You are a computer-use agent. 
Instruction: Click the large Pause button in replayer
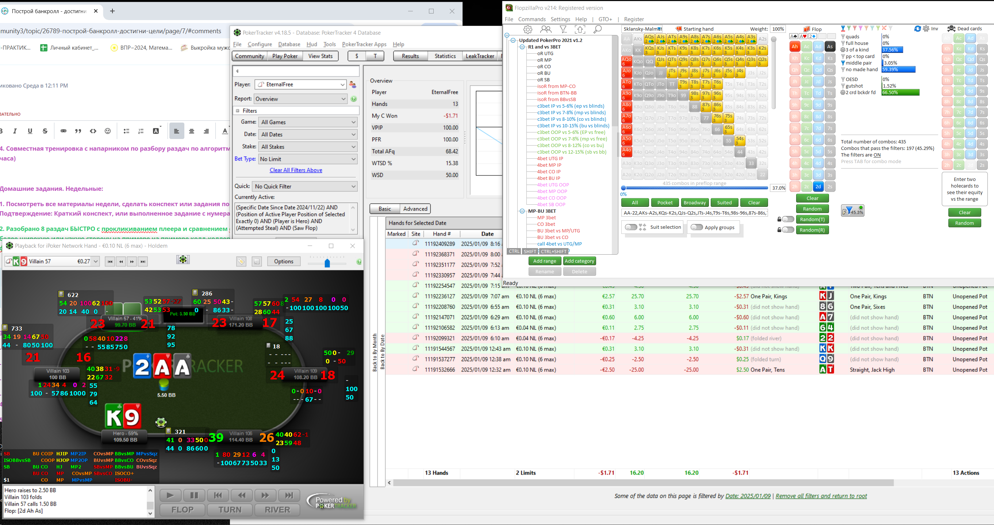[x=194, y=495]
